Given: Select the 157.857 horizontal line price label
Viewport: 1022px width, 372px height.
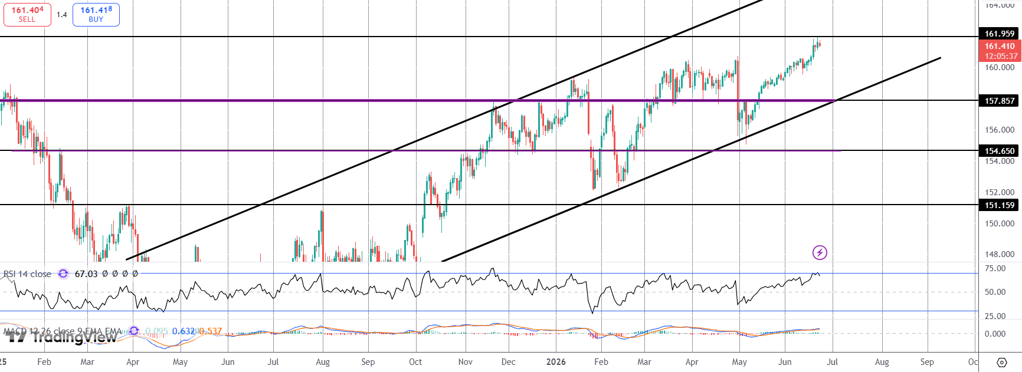Looking at the screenshot, I should pyautogui.click(x=1000, y=101).
